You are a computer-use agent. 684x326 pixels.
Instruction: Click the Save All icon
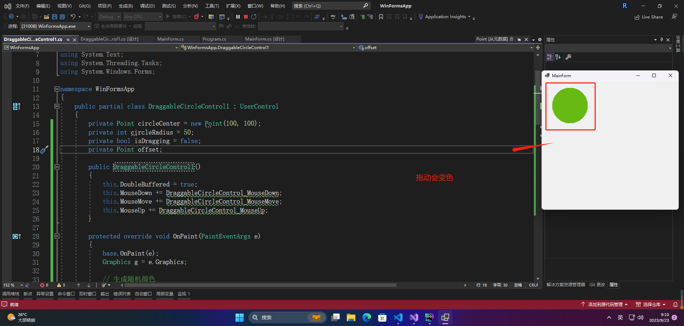[62, 16]
